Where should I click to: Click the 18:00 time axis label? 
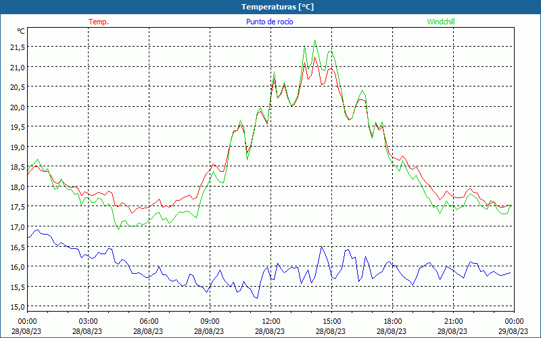coord(393,322)
